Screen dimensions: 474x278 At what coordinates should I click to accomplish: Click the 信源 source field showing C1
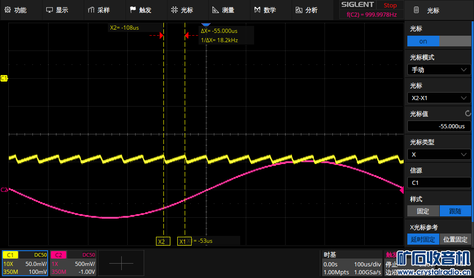439,183
